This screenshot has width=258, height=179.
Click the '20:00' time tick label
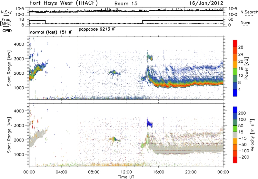click(191, 172)
